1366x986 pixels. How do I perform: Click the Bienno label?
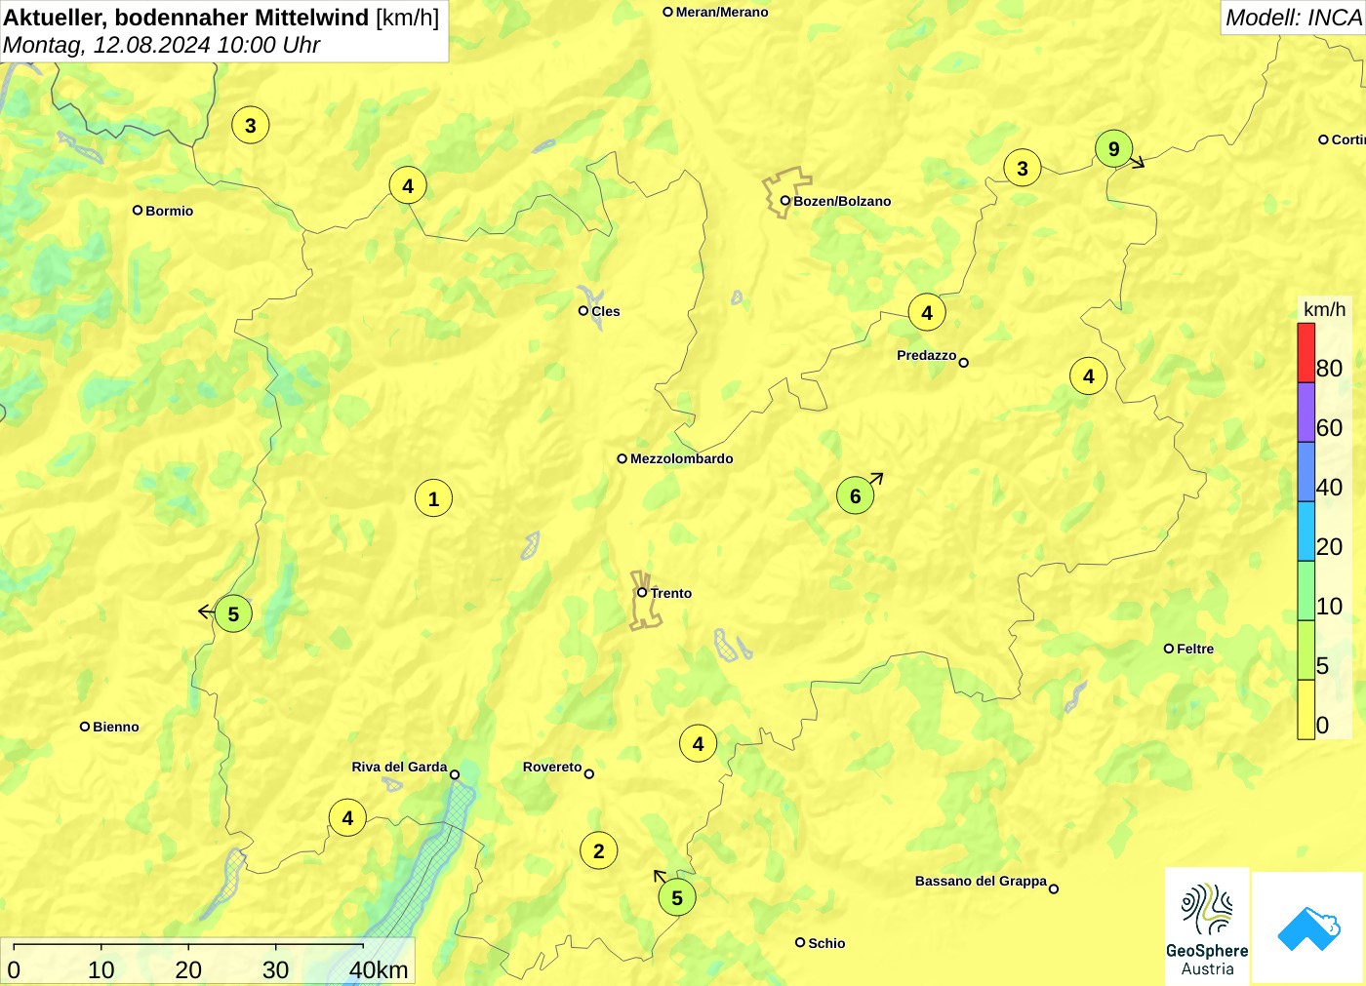pyautogui.click(x=115, y=727)
